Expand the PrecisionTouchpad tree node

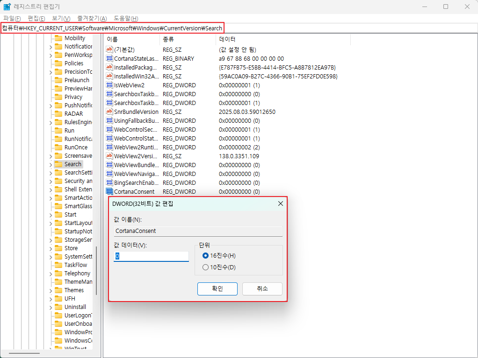pyautogui.click(x=51, y=72)
